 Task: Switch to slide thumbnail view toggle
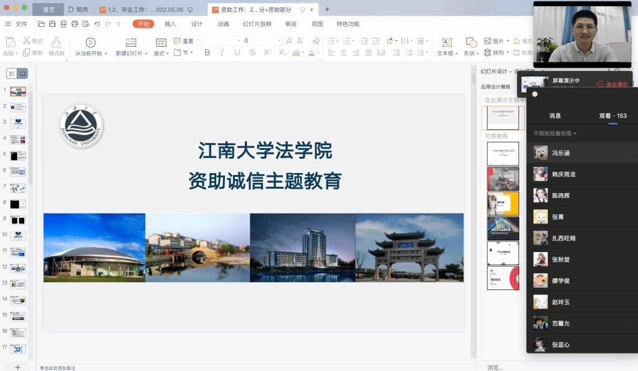click(23, 73)
